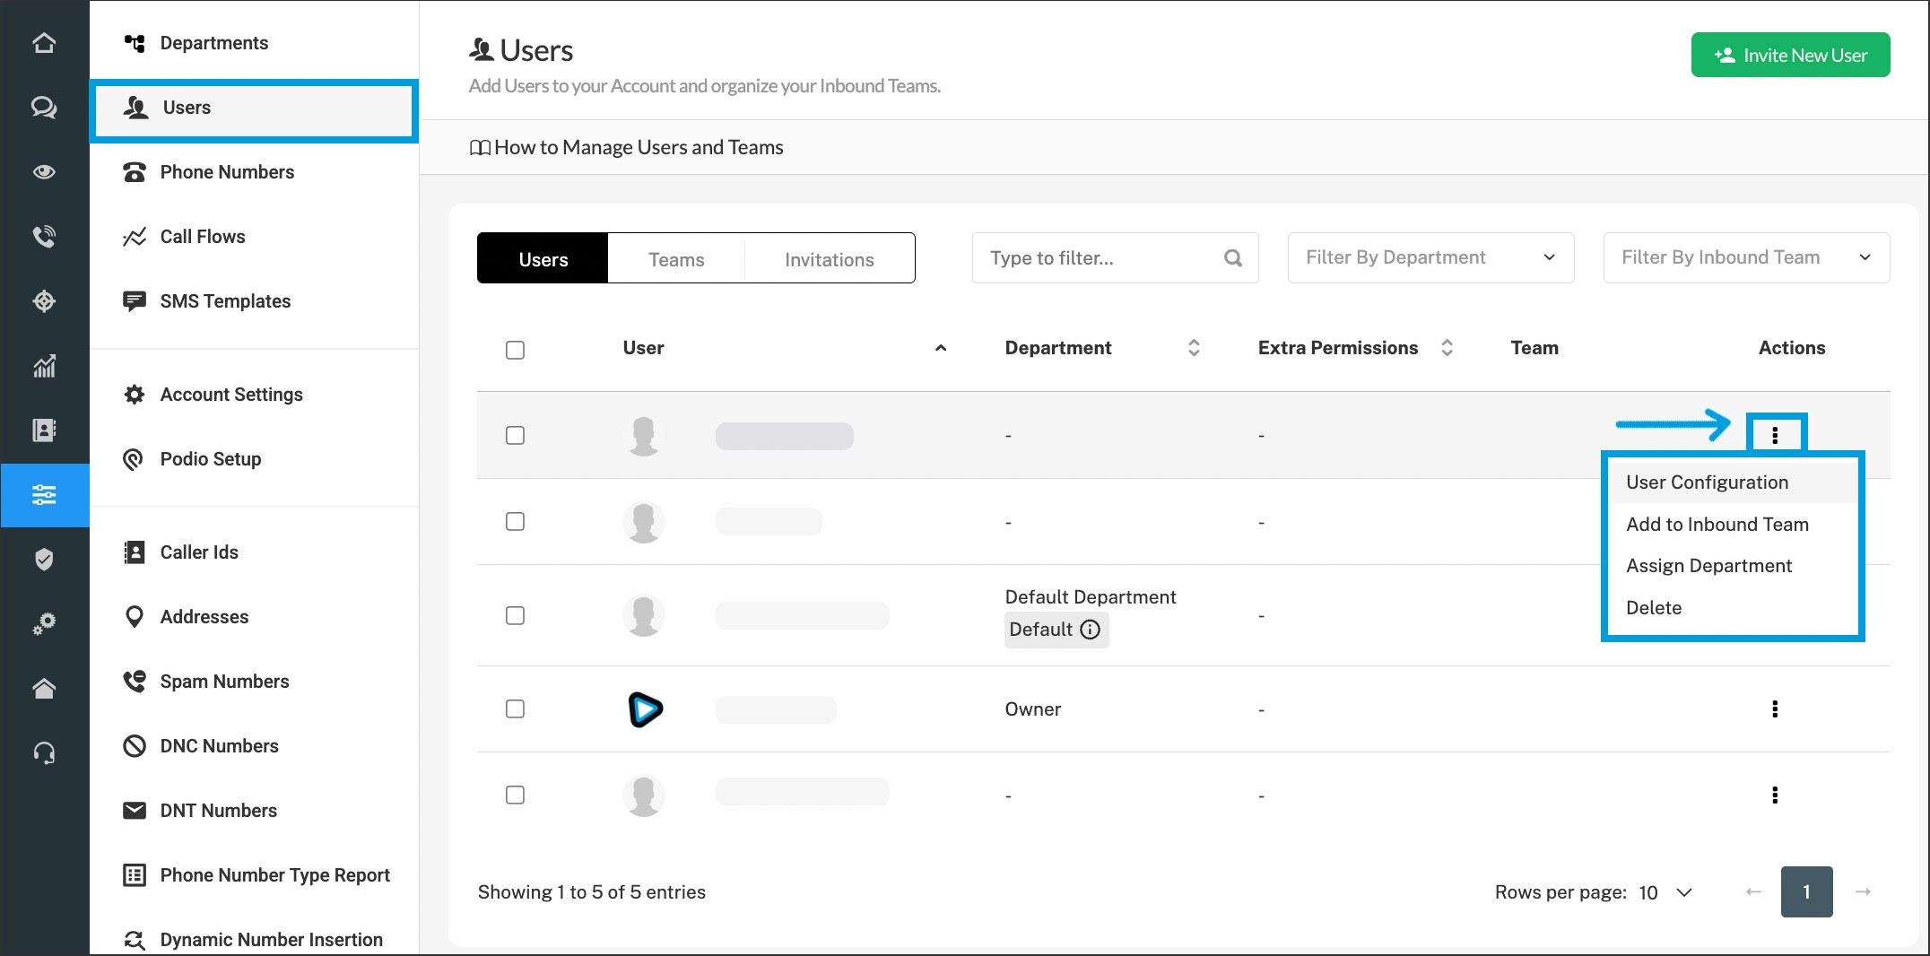Focus the Type to filter search field
The image size is (1930, 956).
tap(1103, 258)
